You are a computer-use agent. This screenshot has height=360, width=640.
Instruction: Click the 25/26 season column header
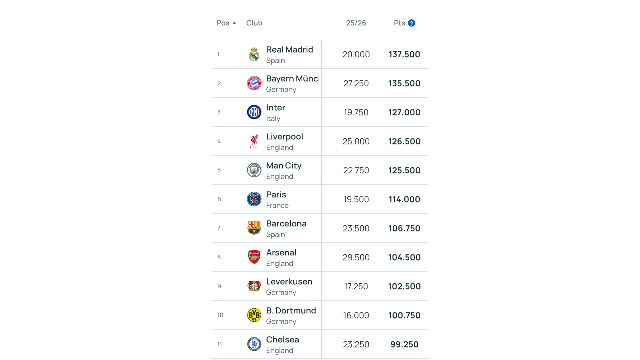click(x=356, y=23)
